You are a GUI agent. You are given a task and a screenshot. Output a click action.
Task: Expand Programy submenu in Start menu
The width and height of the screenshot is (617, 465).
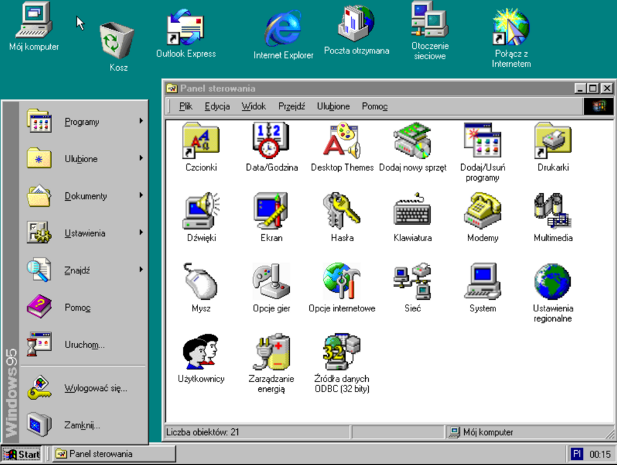[84, 122]
